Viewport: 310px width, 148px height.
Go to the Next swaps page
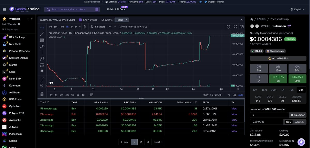(158, 142)
